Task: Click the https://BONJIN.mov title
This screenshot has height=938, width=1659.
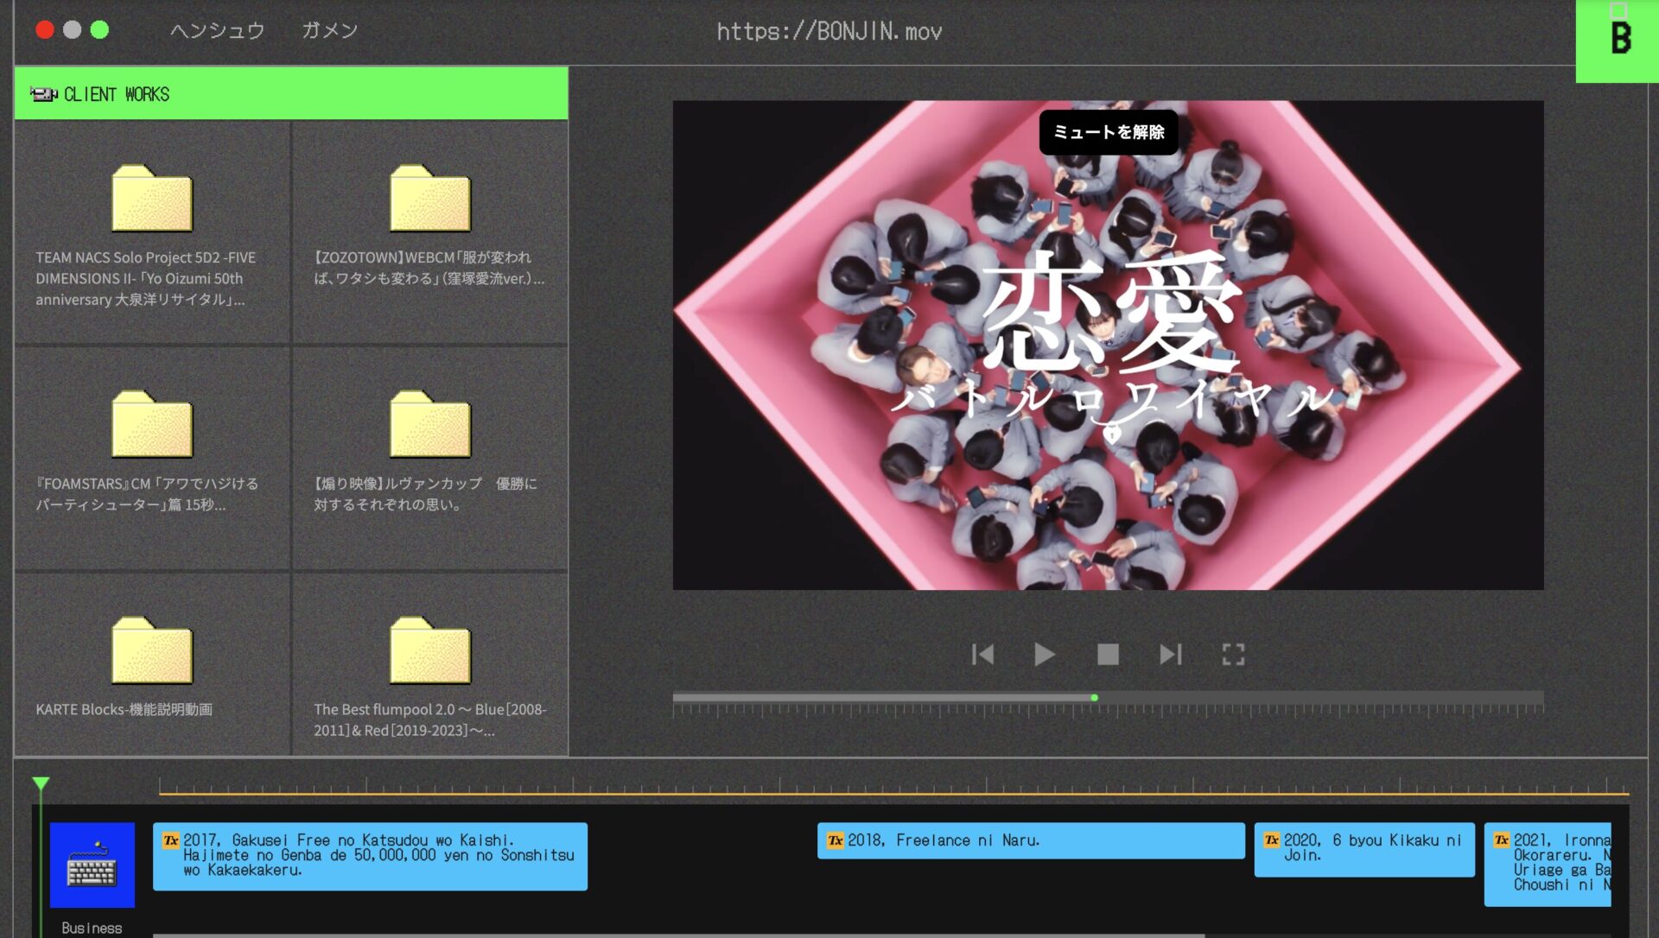Action: coord(829,31)
